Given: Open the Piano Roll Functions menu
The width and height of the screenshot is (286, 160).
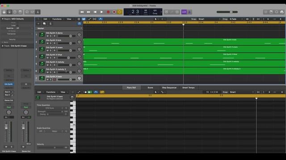Looking at the screenshot, I should tap(50, 92).
